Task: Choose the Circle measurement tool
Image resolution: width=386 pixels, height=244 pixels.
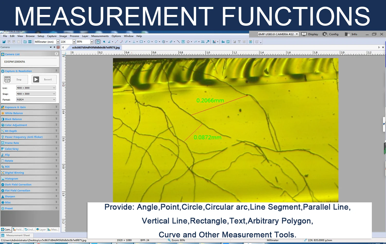Action: click(x=156, y=42)
